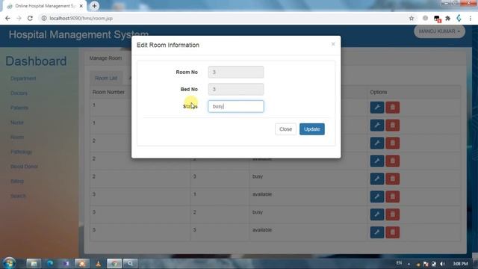Click the Update button in the dialog
Image resolution: width=478 pixels, height=269 pixels.
[312, 129]
